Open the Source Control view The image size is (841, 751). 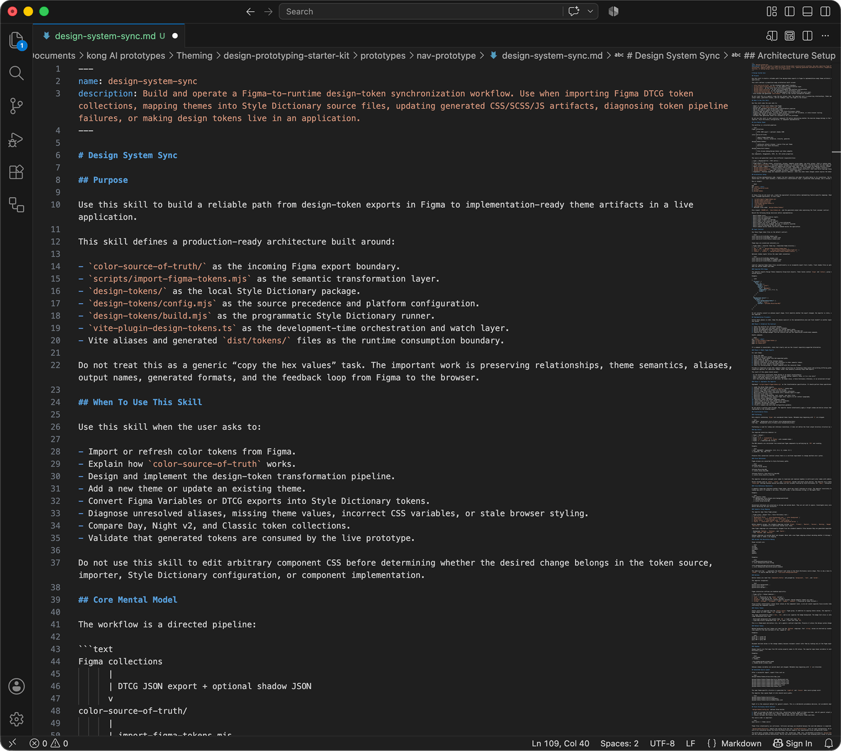(16, 106)
